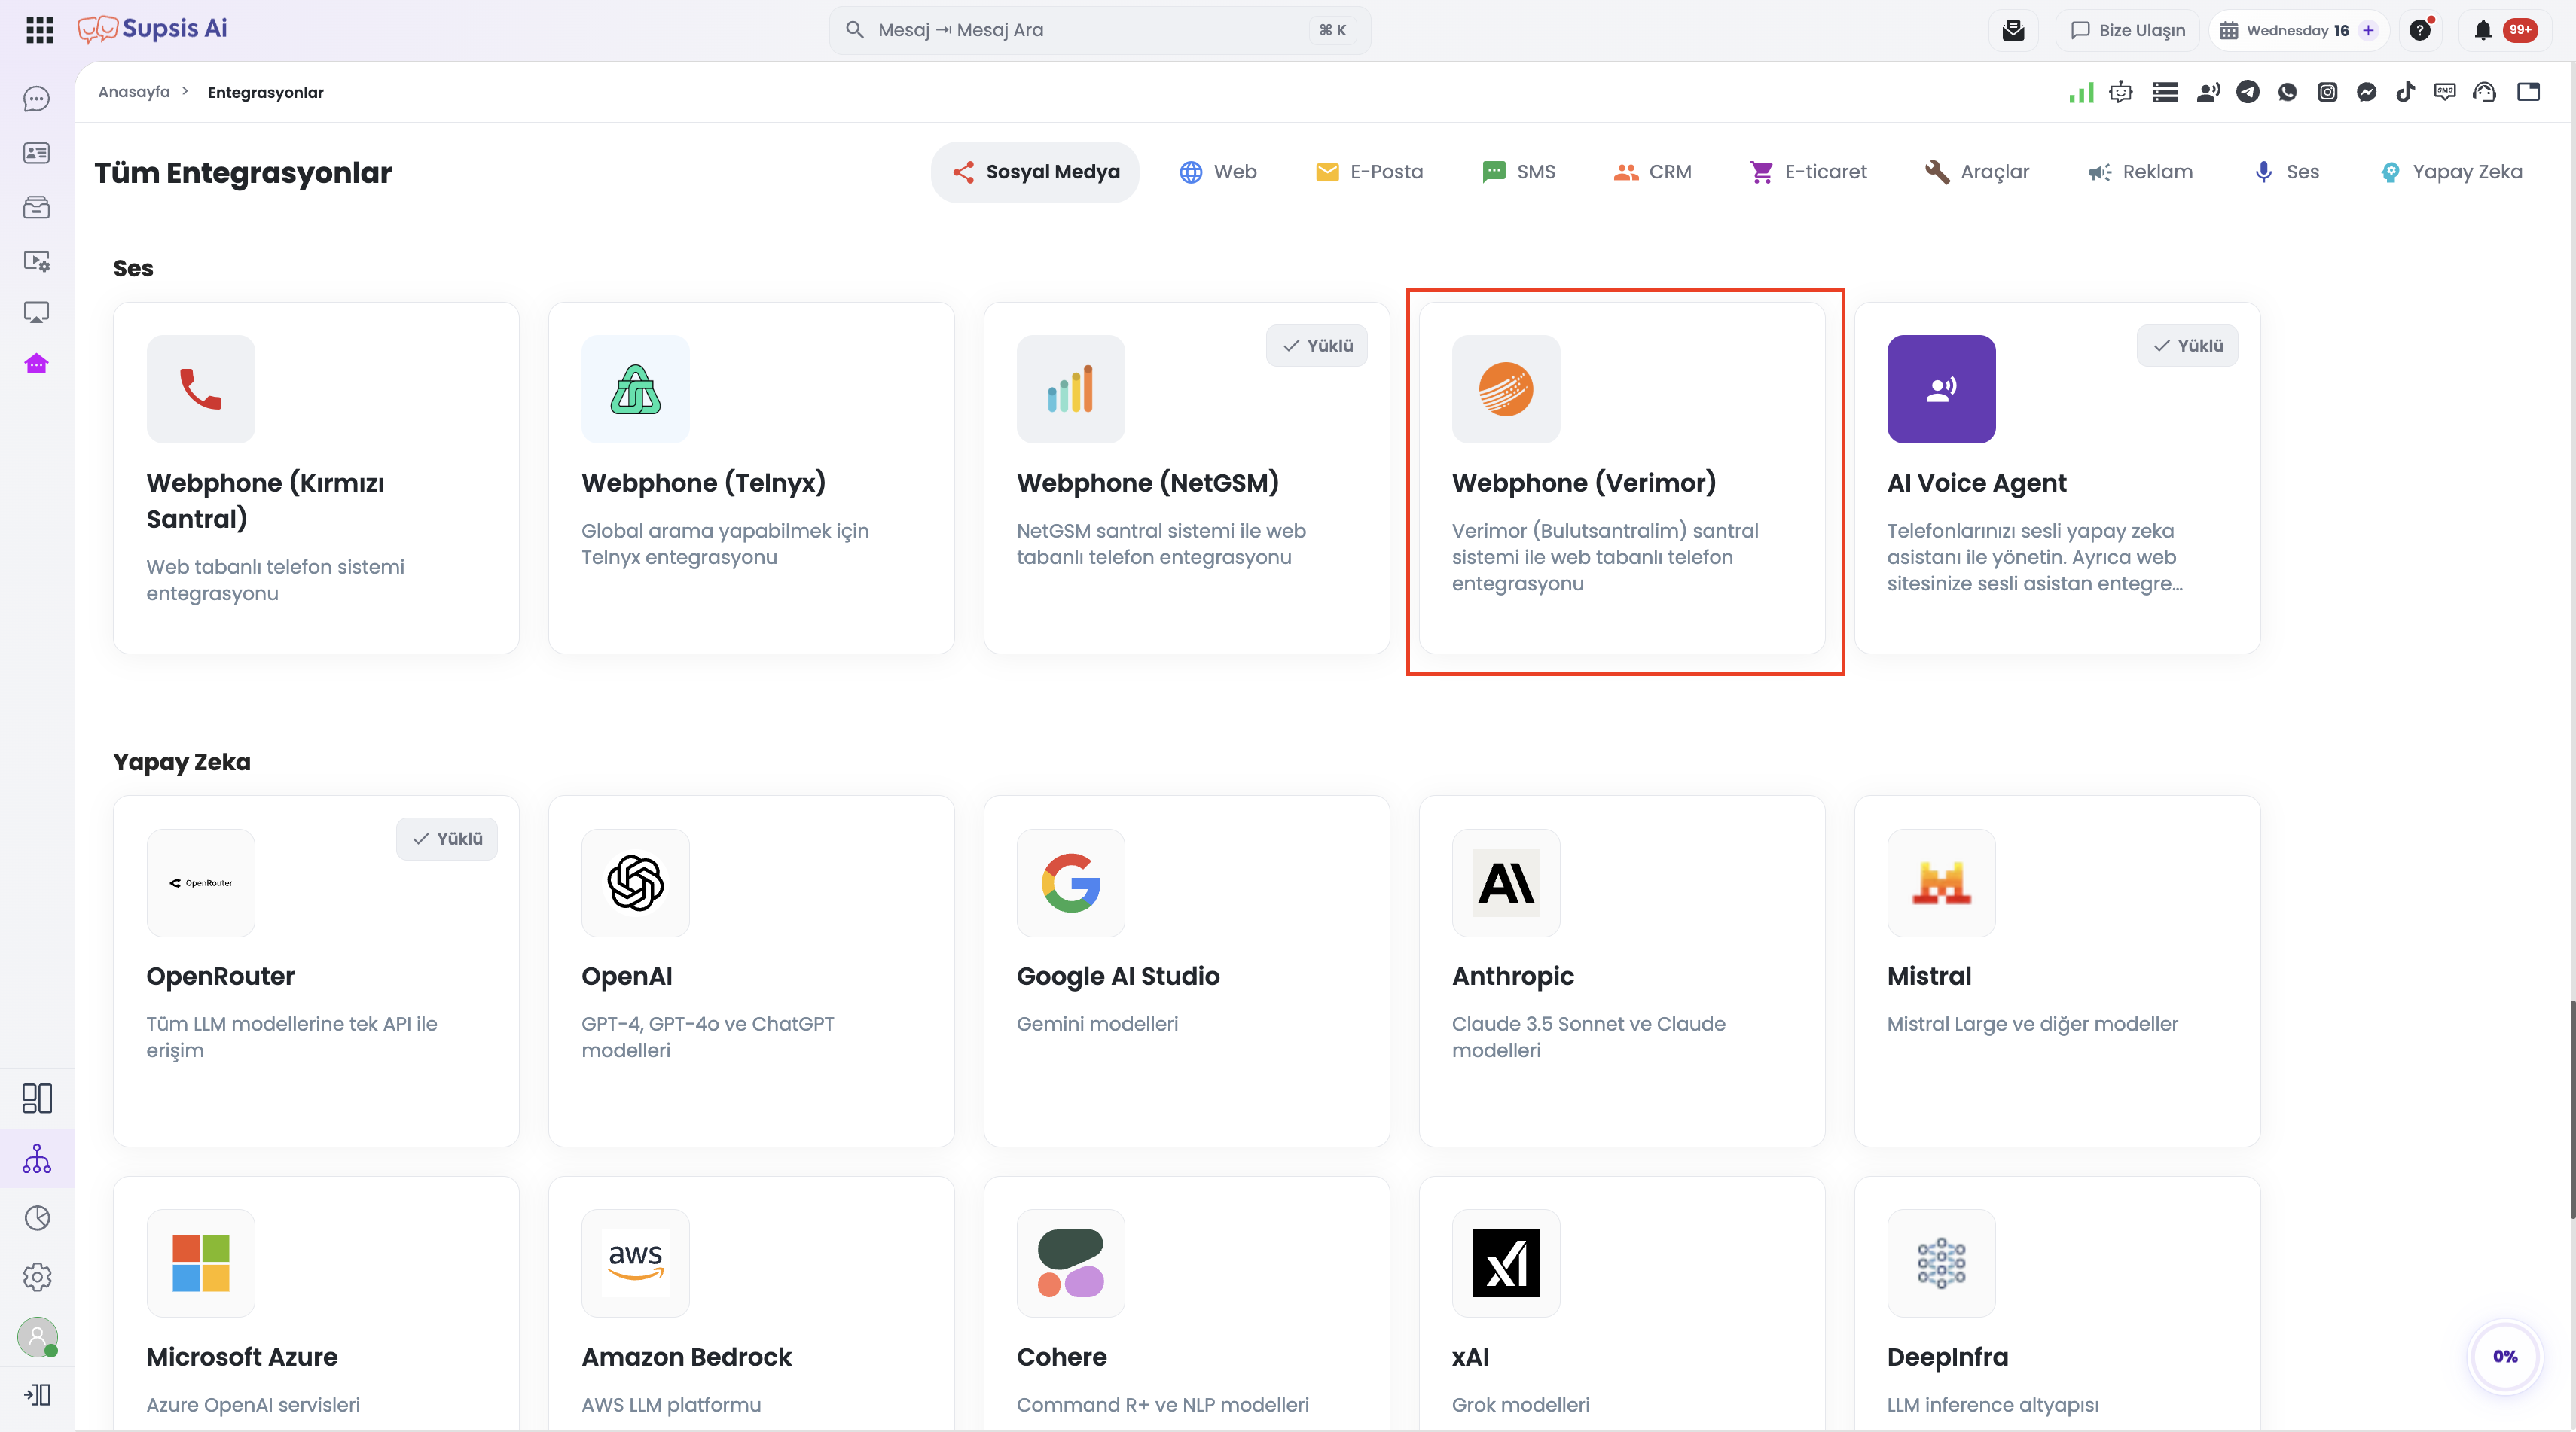Screen dimensions: 2576x1432
Task: Switch to the Reklam tab
Action: click(x=2141, y=172)
